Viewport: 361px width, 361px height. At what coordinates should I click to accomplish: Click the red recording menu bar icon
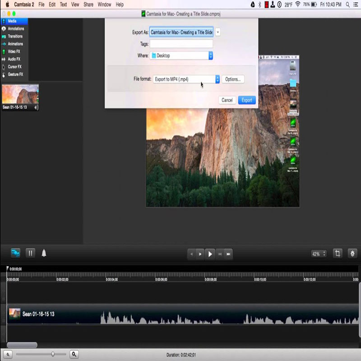point(267,5)
